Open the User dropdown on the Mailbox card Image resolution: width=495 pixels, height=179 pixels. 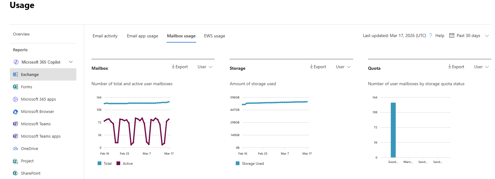[x=205, y=67]
